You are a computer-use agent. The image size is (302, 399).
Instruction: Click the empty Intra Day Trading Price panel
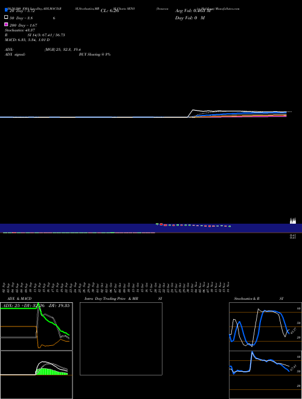[121, 339]
